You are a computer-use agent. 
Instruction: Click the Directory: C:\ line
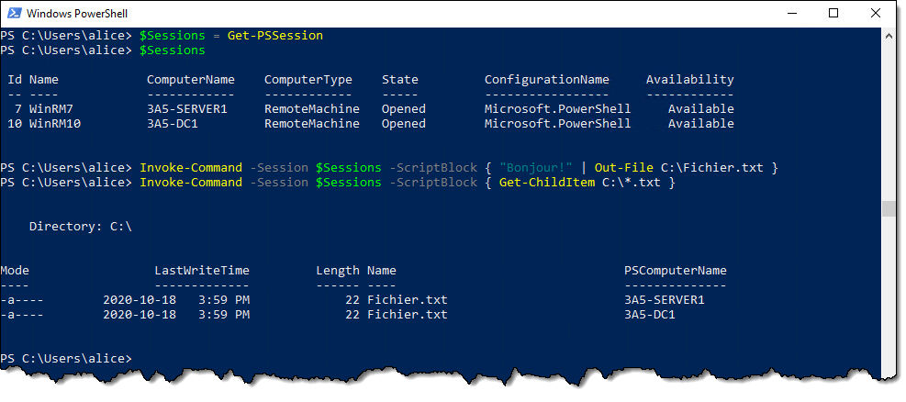tap(80, 227)
